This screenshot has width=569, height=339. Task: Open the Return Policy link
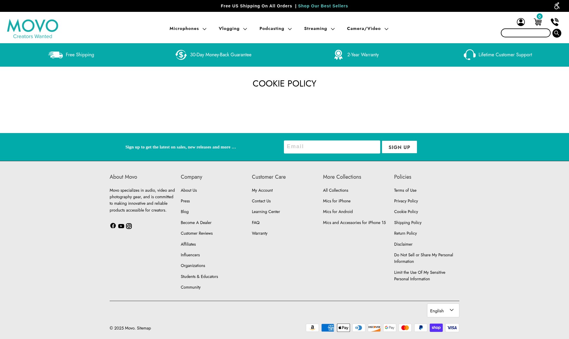click(405, 233)
